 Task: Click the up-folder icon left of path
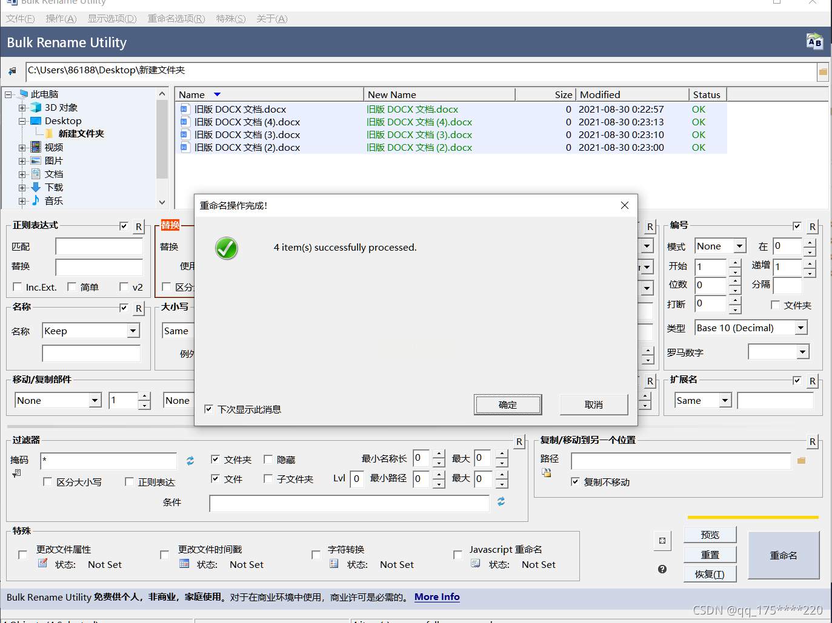click(x=12, y=71)
